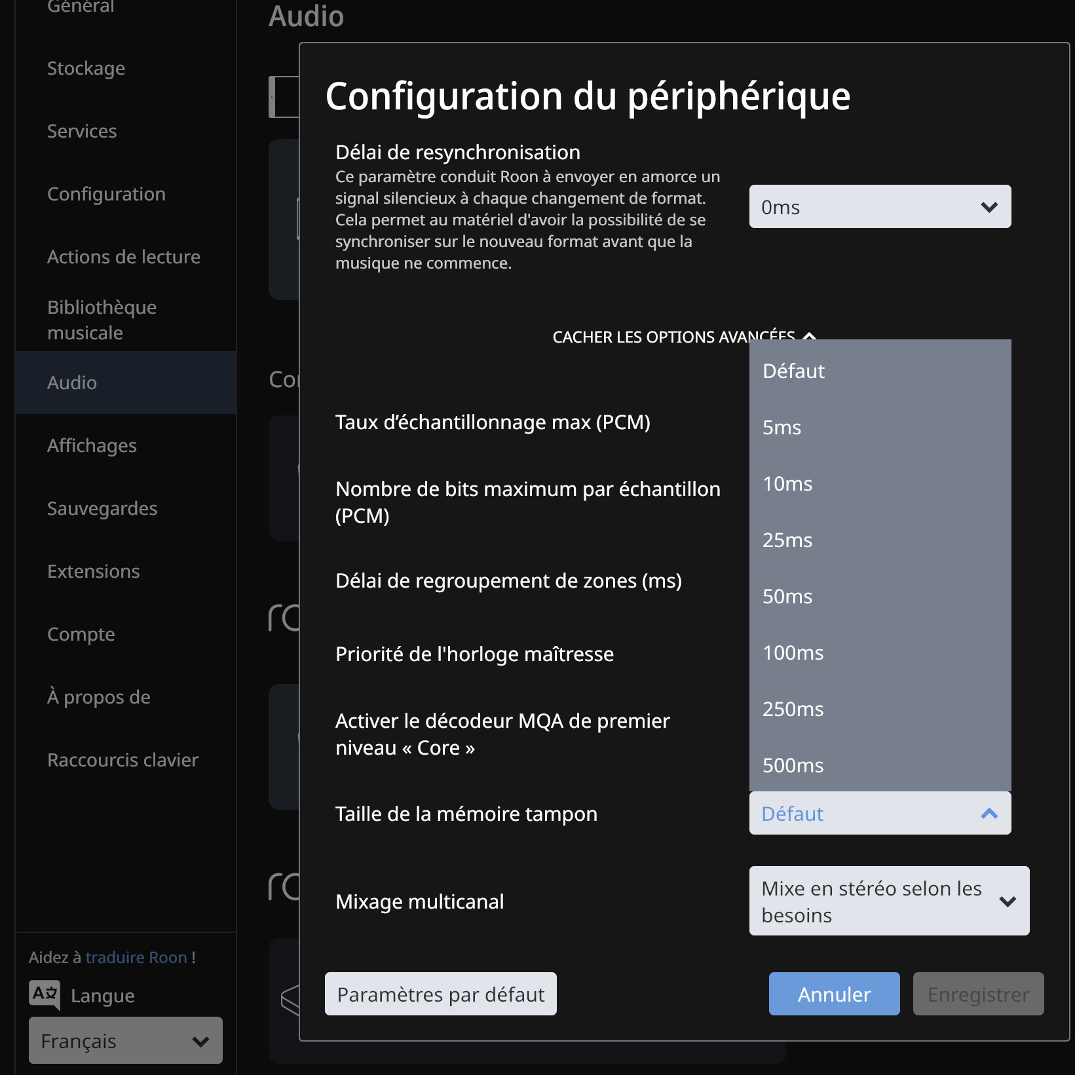The width and height of the screenshot is (1075, 1075).
Task: Click the language translation icon
Action: point(45,994)
